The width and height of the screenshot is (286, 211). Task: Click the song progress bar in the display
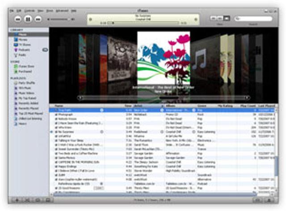[143, 23]
